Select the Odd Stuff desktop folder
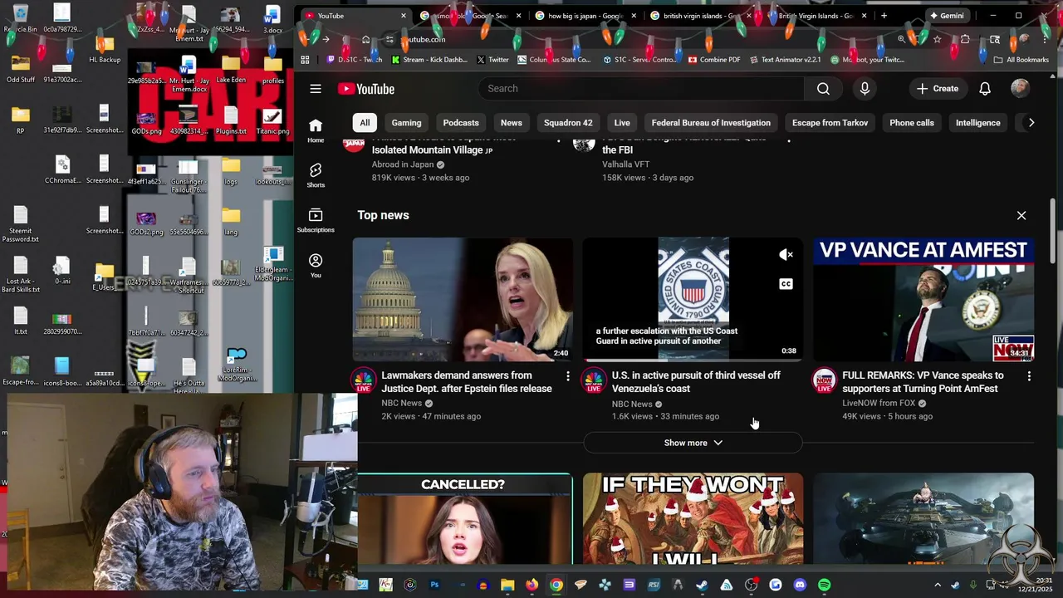Screen dimensions: 1063x598 (x=21, y=70)
